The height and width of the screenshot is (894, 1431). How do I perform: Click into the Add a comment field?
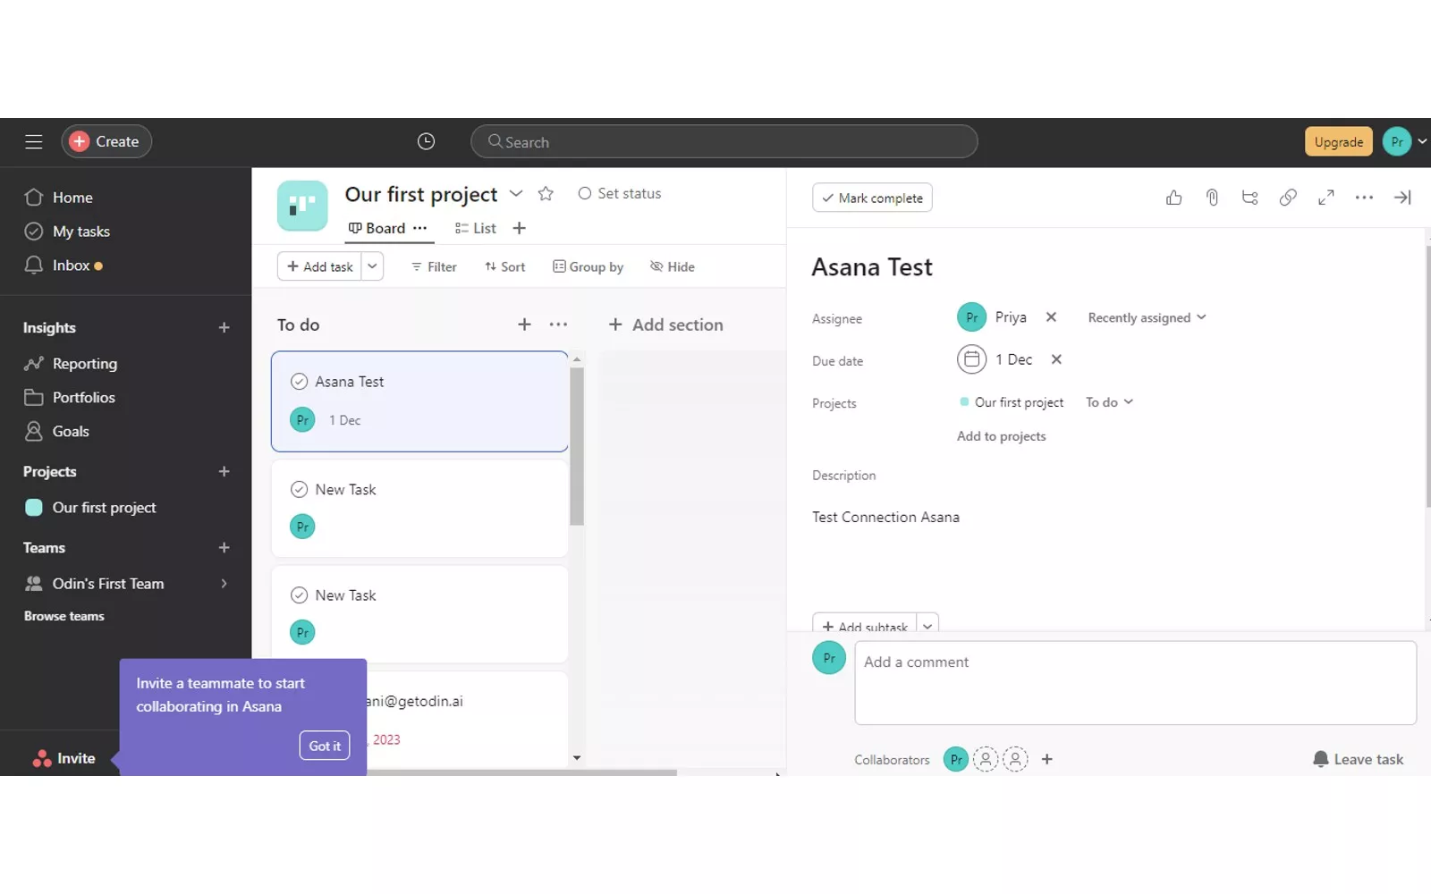[1134, 682]
